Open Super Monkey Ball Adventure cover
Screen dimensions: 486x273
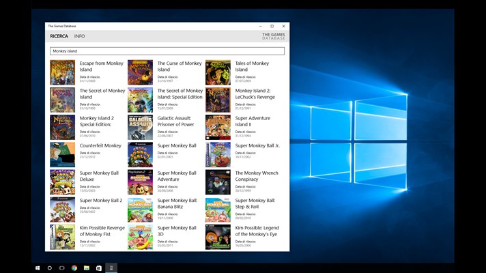140,182
